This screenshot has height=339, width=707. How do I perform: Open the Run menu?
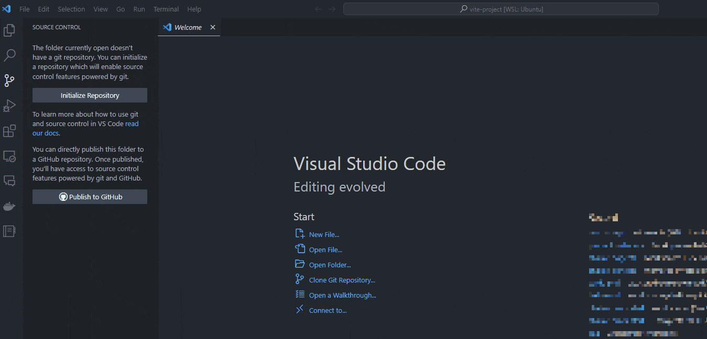(139, 9)
